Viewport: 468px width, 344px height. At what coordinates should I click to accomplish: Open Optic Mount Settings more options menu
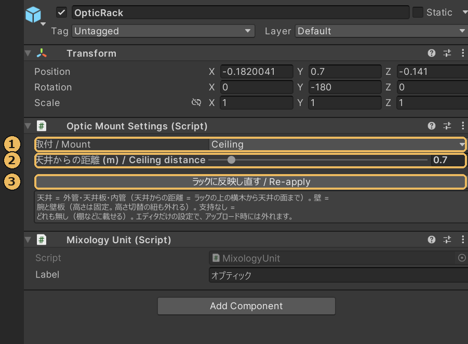point(463,126)
